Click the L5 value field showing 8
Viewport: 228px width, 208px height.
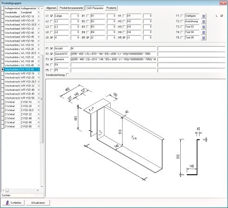coord(75,38)
